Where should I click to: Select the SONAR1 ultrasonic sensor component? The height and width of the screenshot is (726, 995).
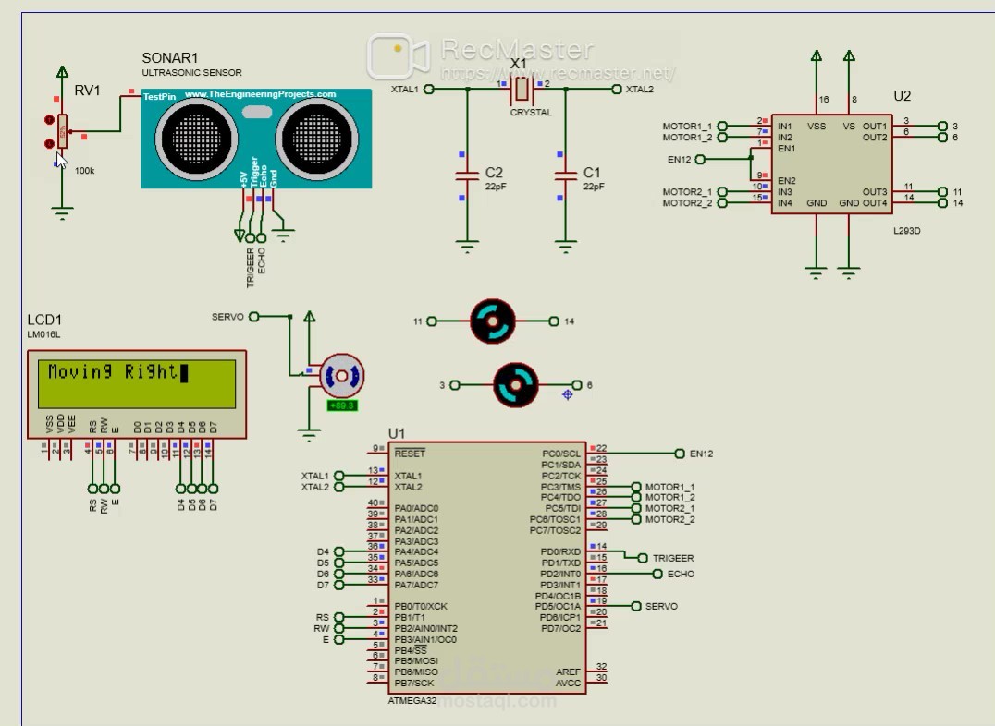[256, 139]
